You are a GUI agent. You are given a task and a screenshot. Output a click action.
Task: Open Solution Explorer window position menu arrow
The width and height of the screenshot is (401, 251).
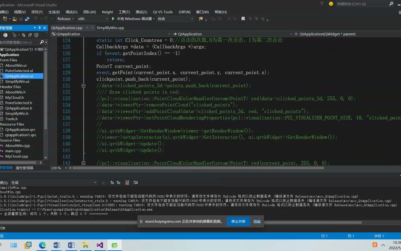(x=35, y=28)
